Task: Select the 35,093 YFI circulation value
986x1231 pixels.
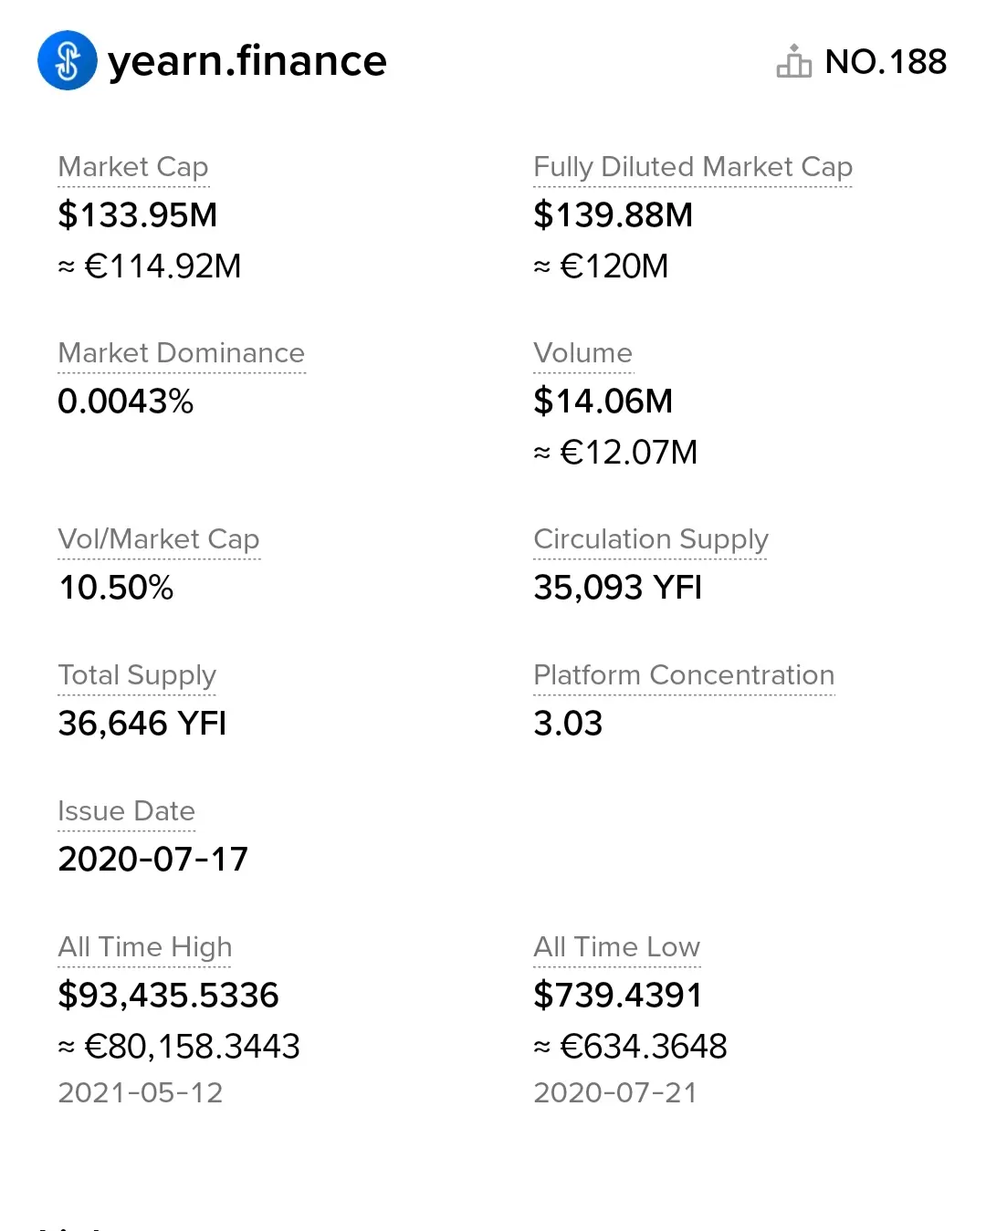Action: point(617,588)
